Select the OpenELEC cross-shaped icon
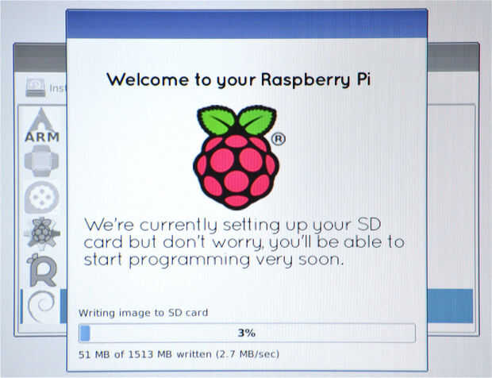The image size is (492, 378). [41, 160]
